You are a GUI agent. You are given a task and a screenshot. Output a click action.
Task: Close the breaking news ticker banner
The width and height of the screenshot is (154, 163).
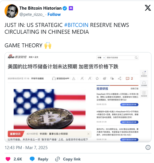pos(88,134)
